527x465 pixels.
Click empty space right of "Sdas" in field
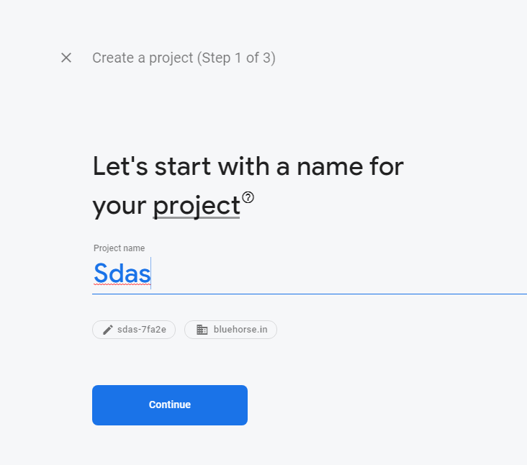tap(336, 273)
